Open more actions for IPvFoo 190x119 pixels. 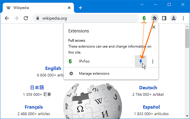coord(153,61)
